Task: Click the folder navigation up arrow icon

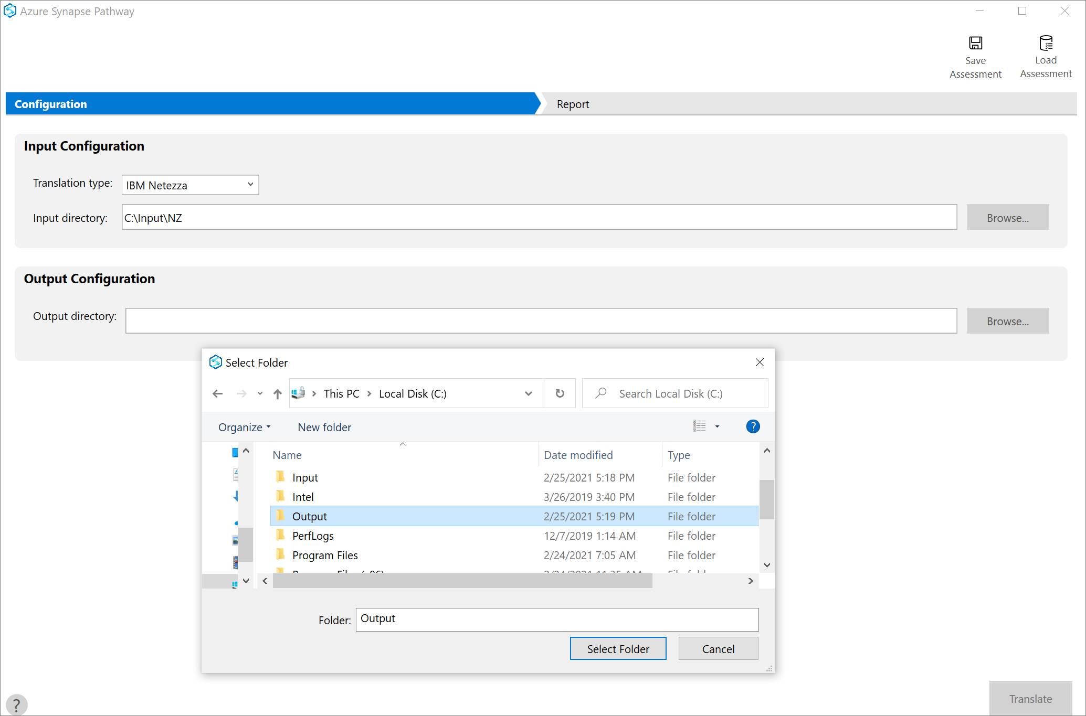Action: tap(278, 393)
